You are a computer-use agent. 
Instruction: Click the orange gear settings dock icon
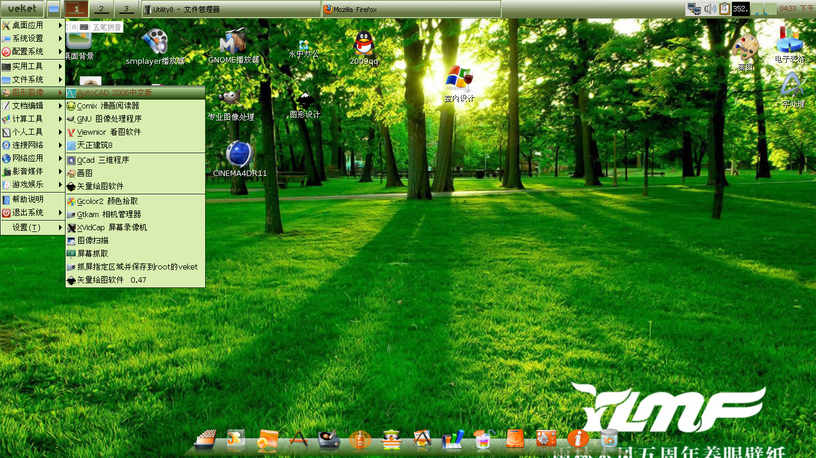[546, 439]
